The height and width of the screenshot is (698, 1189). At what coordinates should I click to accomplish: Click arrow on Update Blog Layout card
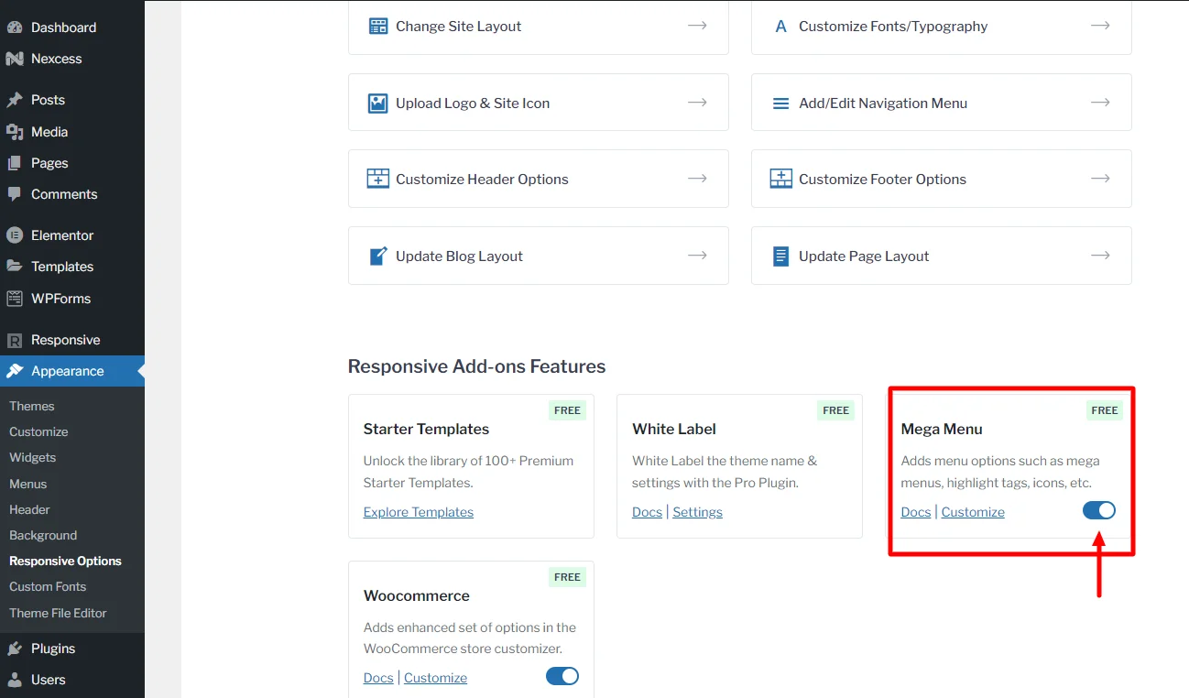pos(698,256)
